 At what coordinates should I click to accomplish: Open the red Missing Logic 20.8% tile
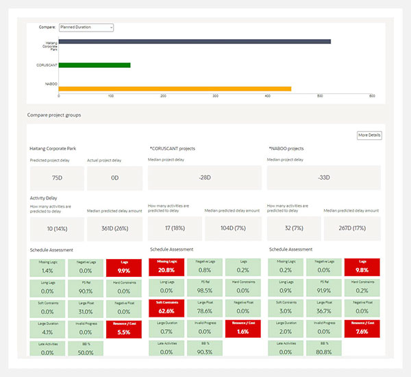166,267
